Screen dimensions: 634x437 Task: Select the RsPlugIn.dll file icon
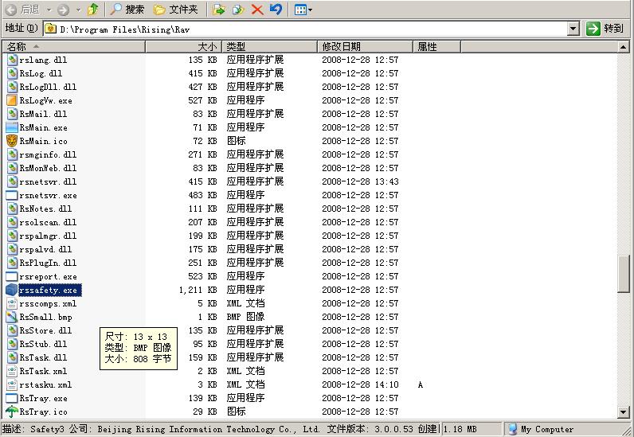[x=12, y=263]
